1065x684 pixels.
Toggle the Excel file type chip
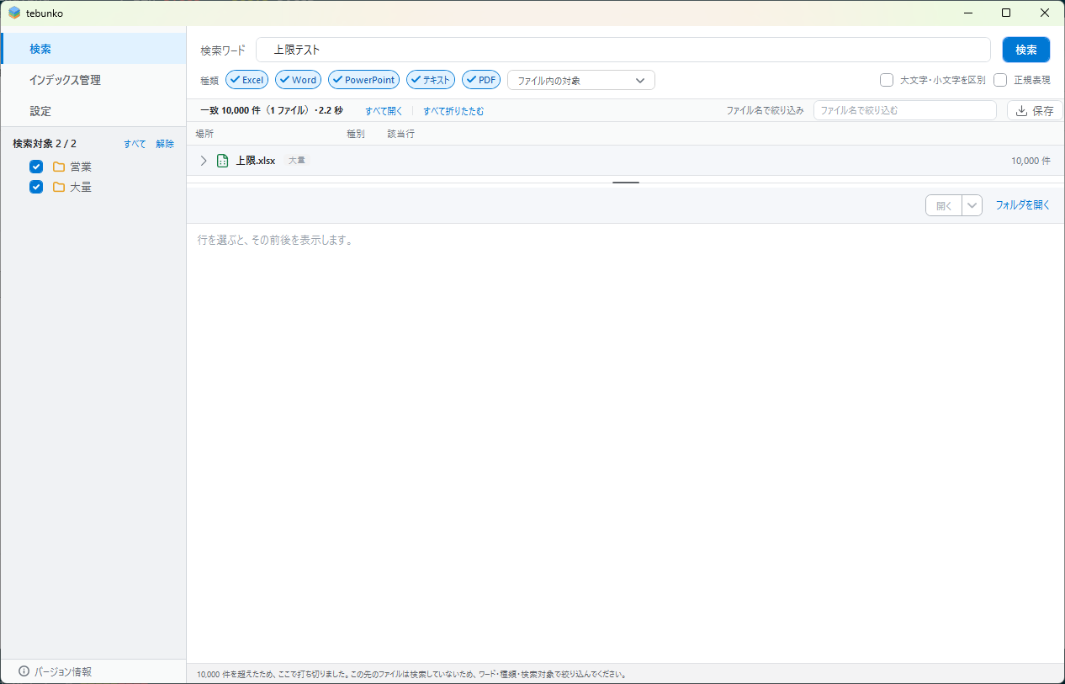click(247, 80)
